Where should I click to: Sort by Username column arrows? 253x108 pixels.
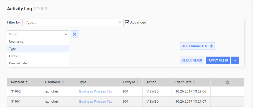point(63,82)
